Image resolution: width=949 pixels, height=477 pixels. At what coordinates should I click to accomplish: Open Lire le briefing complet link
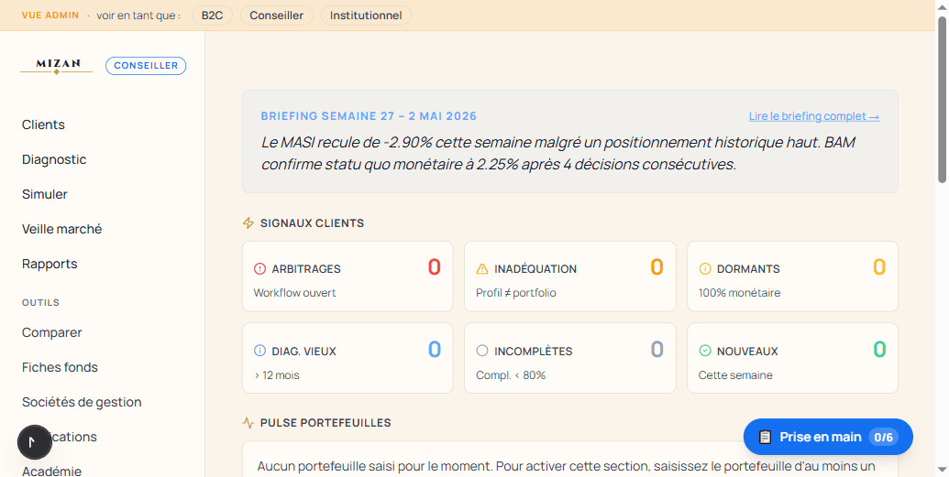[814, 116]
